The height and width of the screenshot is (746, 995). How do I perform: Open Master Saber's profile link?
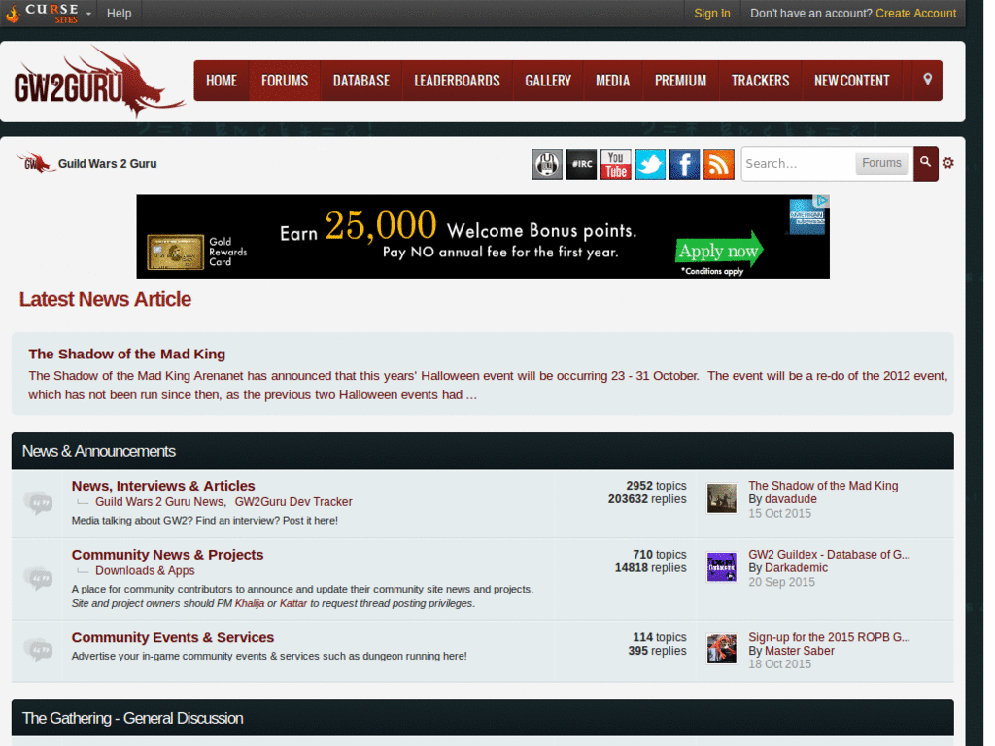(x=799, y=651)
